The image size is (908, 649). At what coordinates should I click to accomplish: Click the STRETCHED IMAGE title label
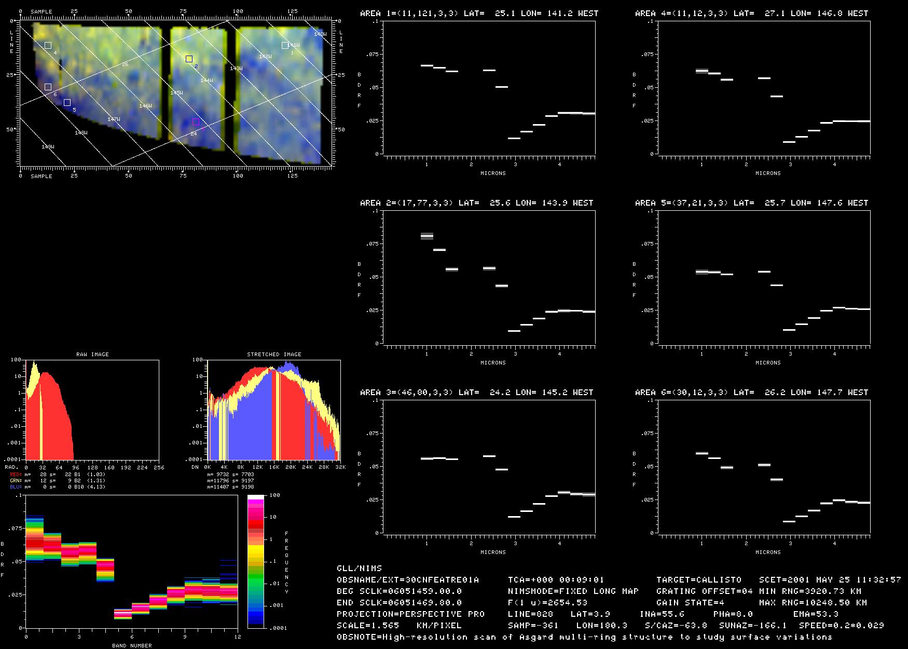click(274, 355)
